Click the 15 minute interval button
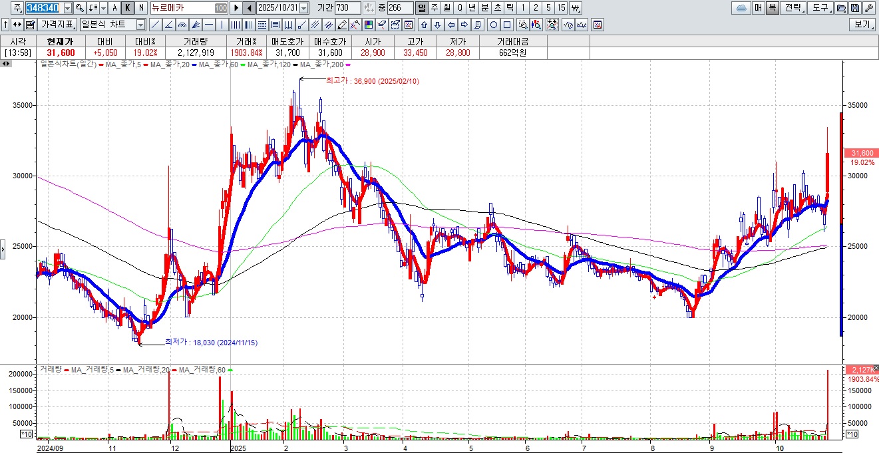 click(x=562, y=8)
